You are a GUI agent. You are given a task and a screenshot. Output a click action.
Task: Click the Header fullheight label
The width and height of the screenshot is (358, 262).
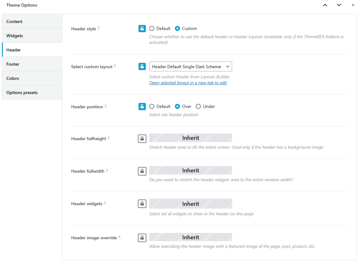click(x=89, y=139)
